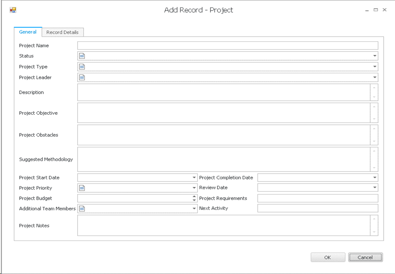Open the Project Start Date picker

pyautogui.click(x=194, y=178)
